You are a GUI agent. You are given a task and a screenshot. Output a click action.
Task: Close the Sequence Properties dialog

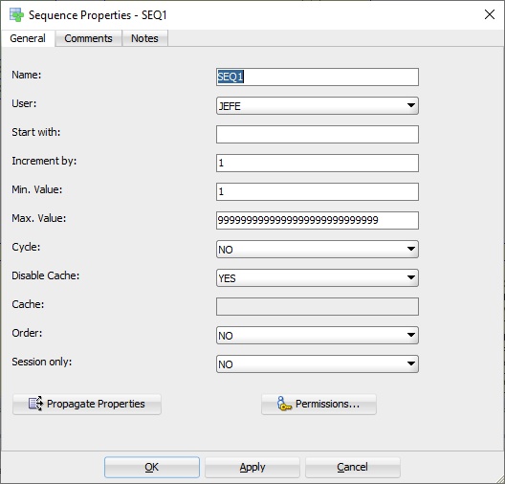[490, 14]
